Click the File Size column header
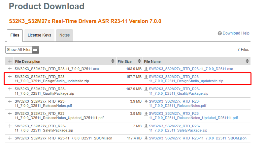Viewport: 266px width, 148px height. tap(129, 61)
